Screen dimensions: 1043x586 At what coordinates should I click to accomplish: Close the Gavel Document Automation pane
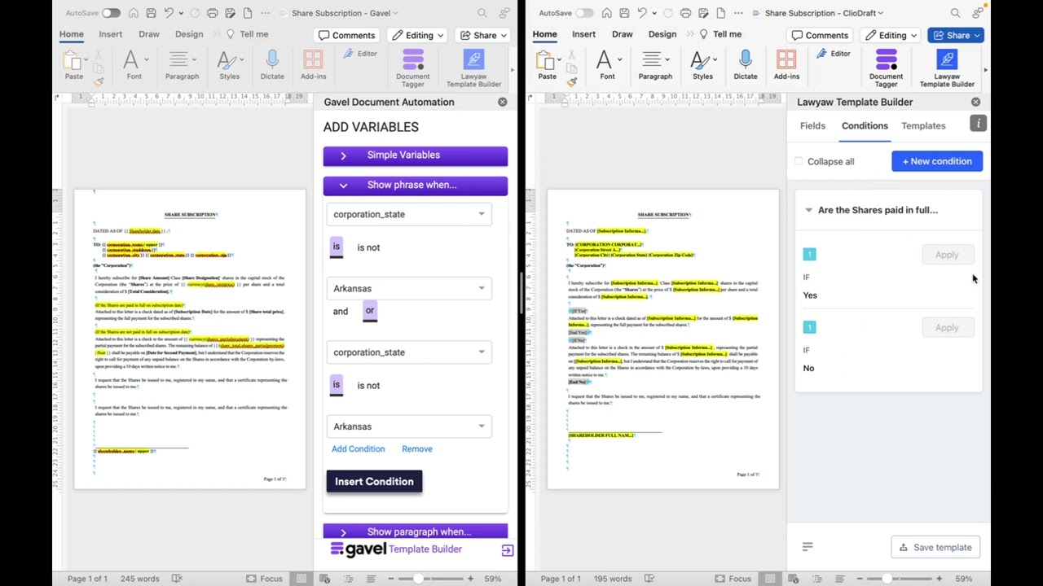pos(502,102)
